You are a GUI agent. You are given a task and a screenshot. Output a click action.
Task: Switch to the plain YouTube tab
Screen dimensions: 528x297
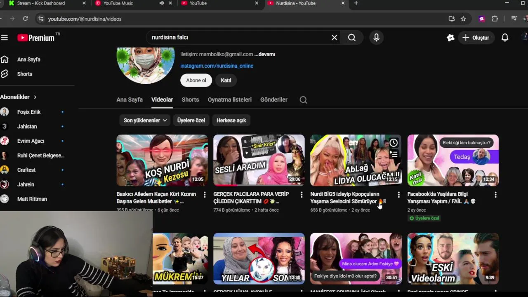198,3
